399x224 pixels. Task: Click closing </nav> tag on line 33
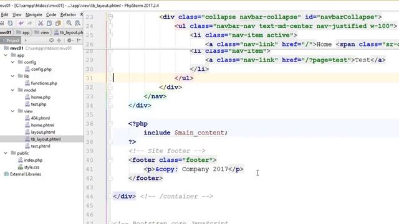[155, 96]
